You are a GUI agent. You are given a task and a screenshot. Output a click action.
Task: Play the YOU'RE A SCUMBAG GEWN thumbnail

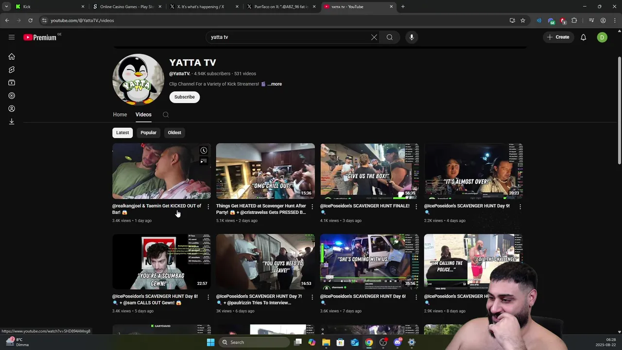click(161, 262)
